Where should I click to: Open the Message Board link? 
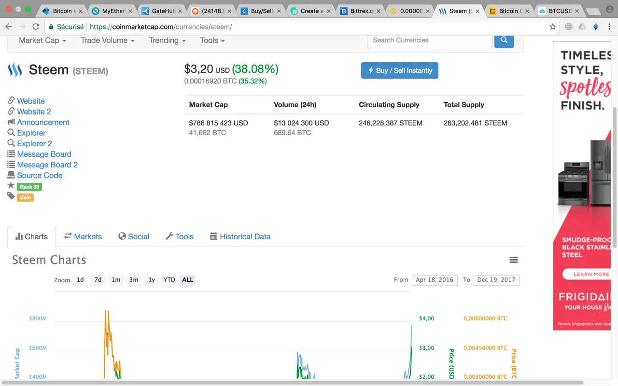tap(44, 154)
